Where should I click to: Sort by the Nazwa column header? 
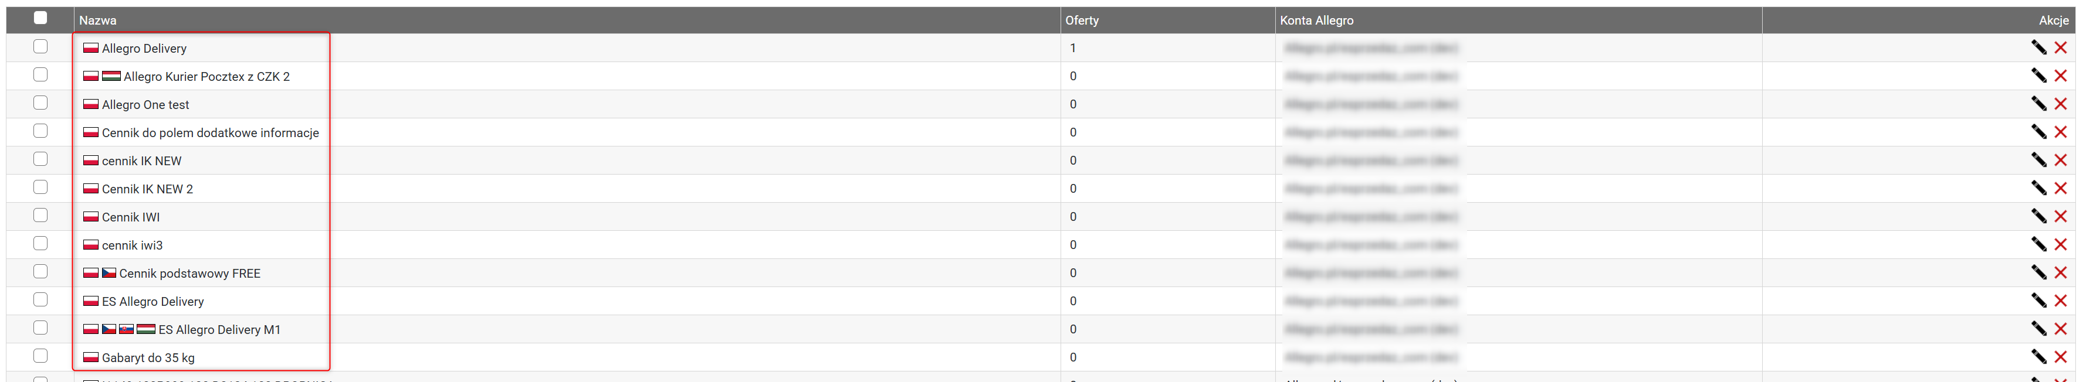(x=98, y=20)
